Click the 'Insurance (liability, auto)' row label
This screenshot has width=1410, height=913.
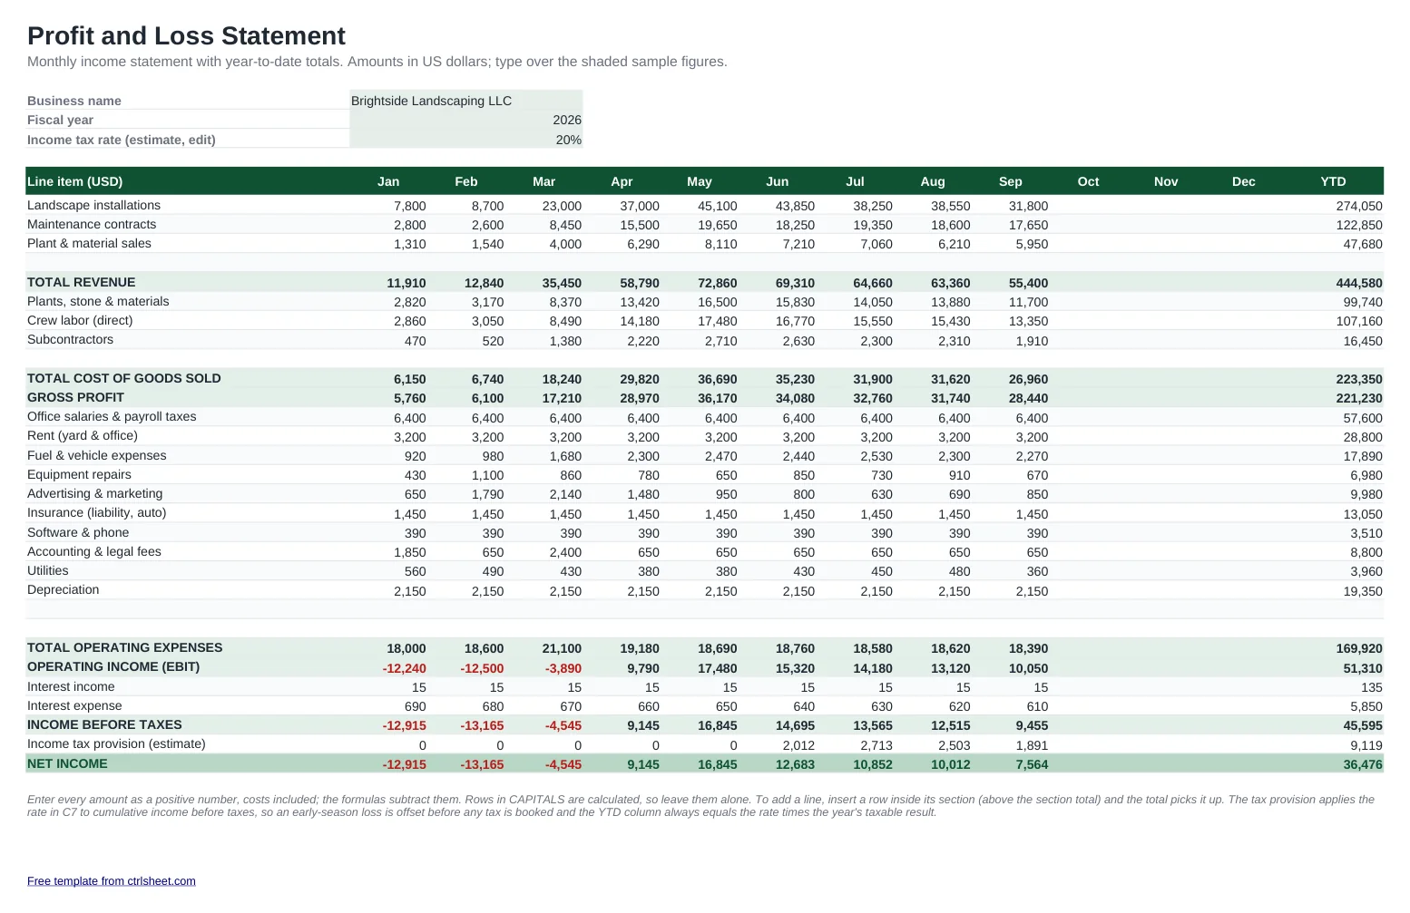[x=97, y=512]
